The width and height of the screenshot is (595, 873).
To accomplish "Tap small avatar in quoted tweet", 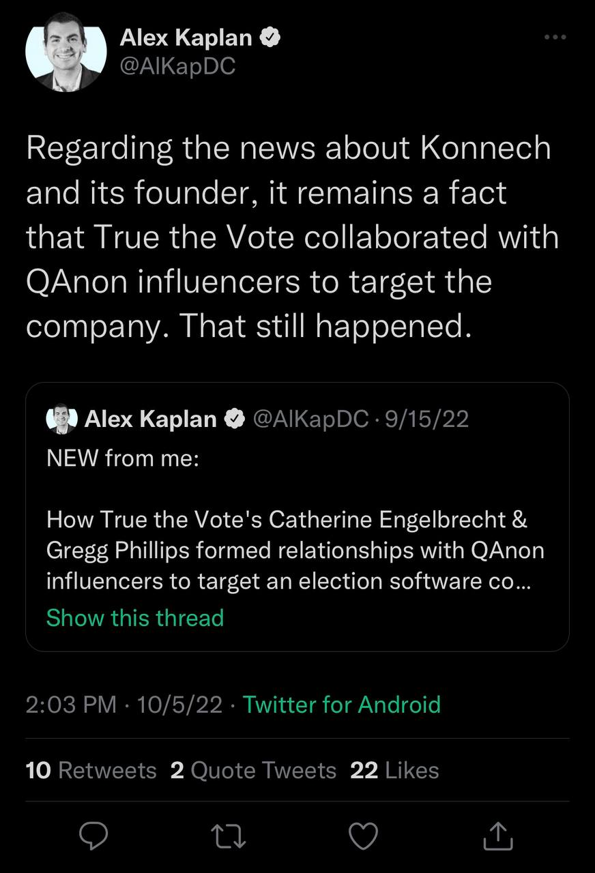I will click(61, 418).
